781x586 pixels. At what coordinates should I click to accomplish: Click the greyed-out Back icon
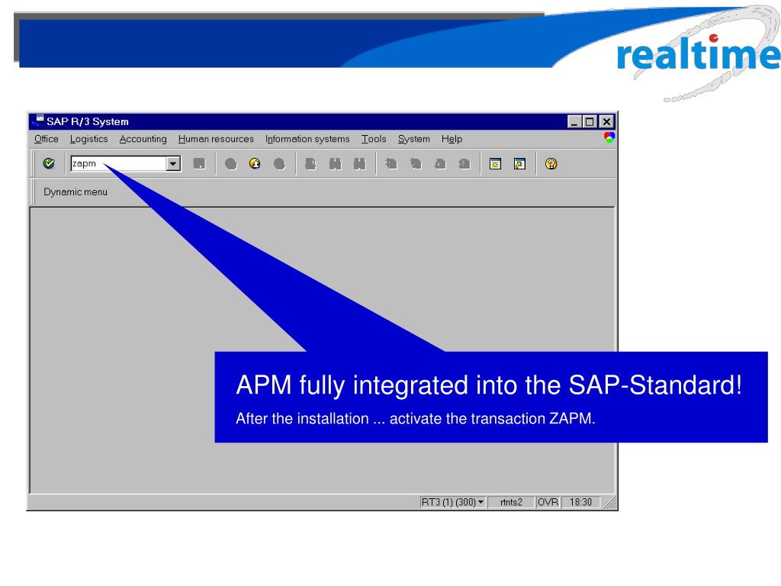230,163
